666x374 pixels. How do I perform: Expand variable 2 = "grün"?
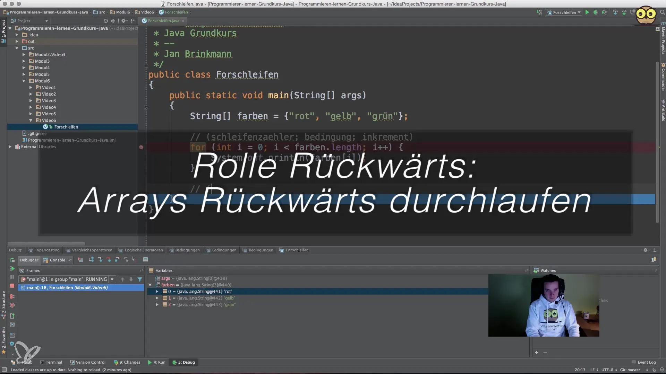click(157, 305)
